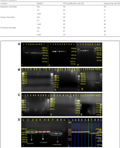Click the PCR amplification value 90
This screenshot has height=148, width=120.
coord(64,17)
